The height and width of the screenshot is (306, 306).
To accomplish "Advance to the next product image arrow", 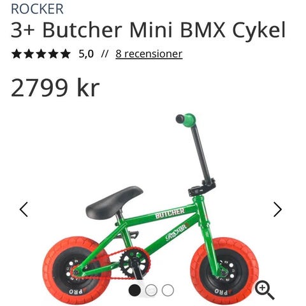I will (x=277, y=209).
